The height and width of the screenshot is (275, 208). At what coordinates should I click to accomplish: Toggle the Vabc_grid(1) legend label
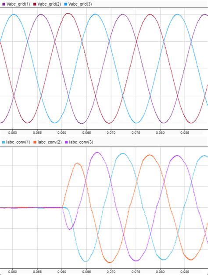(x=18, y=4)
